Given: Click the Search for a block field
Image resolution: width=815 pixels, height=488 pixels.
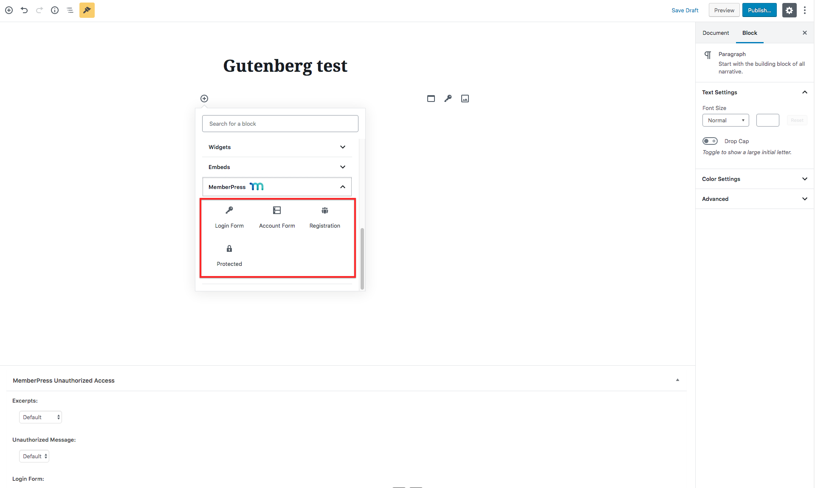Looking at the screenshot, I should click(280, 124).
